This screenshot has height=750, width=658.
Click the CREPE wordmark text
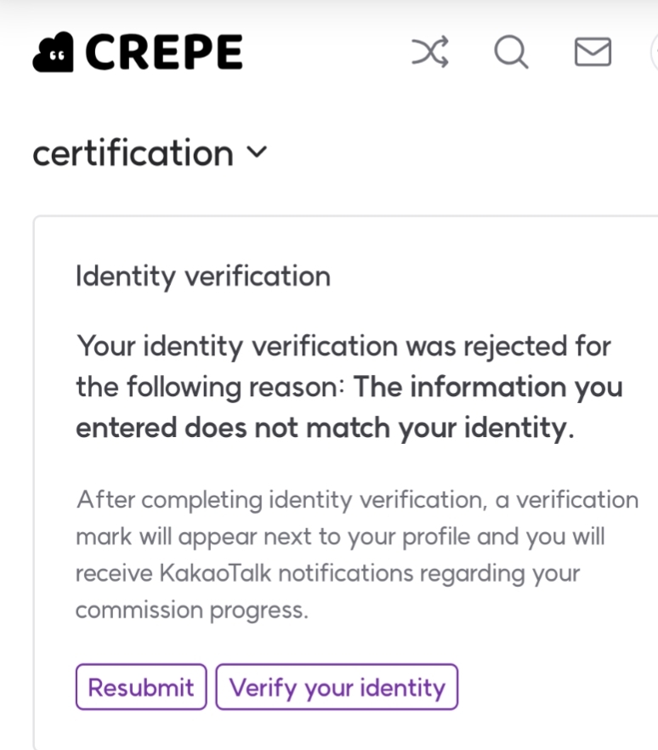click(163, 54)
